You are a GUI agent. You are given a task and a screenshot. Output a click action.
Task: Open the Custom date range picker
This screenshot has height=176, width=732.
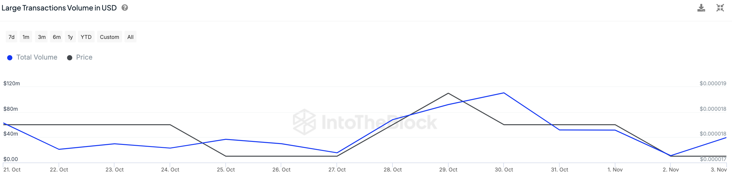(109, 37)
